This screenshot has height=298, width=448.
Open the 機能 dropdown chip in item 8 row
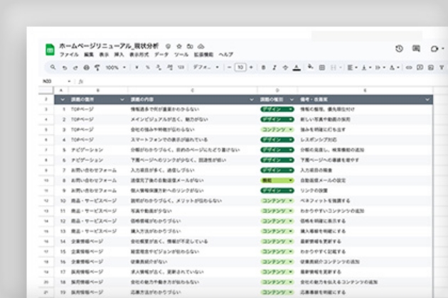click(277, 180)
